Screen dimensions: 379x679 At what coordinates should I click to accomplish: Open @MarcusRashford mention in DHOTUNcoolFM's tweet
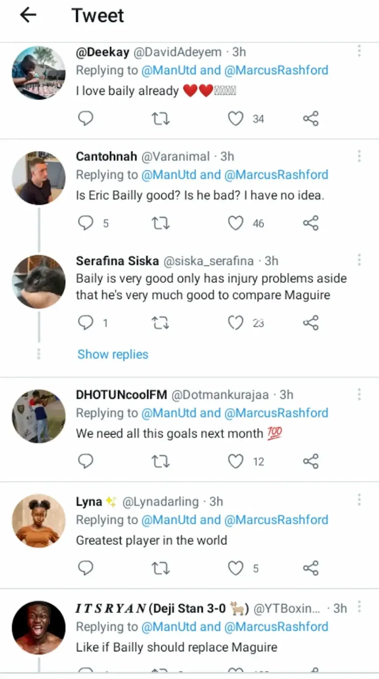tap(276, 413)
